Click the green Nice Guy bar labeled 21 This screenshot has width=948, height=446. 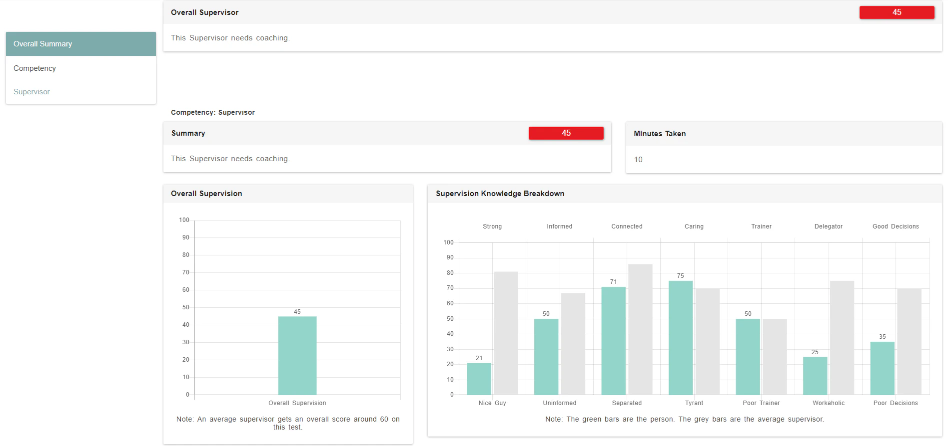[x=479, y=379]
